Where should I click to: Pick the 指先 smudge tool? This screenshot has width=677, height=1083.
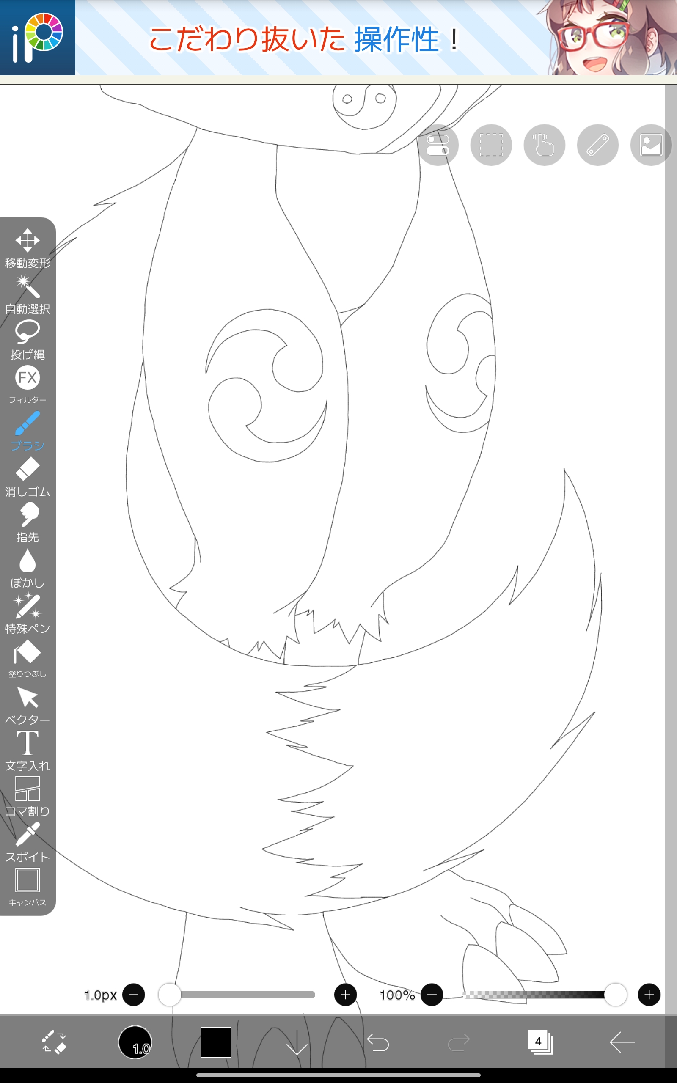click(28, 522)
